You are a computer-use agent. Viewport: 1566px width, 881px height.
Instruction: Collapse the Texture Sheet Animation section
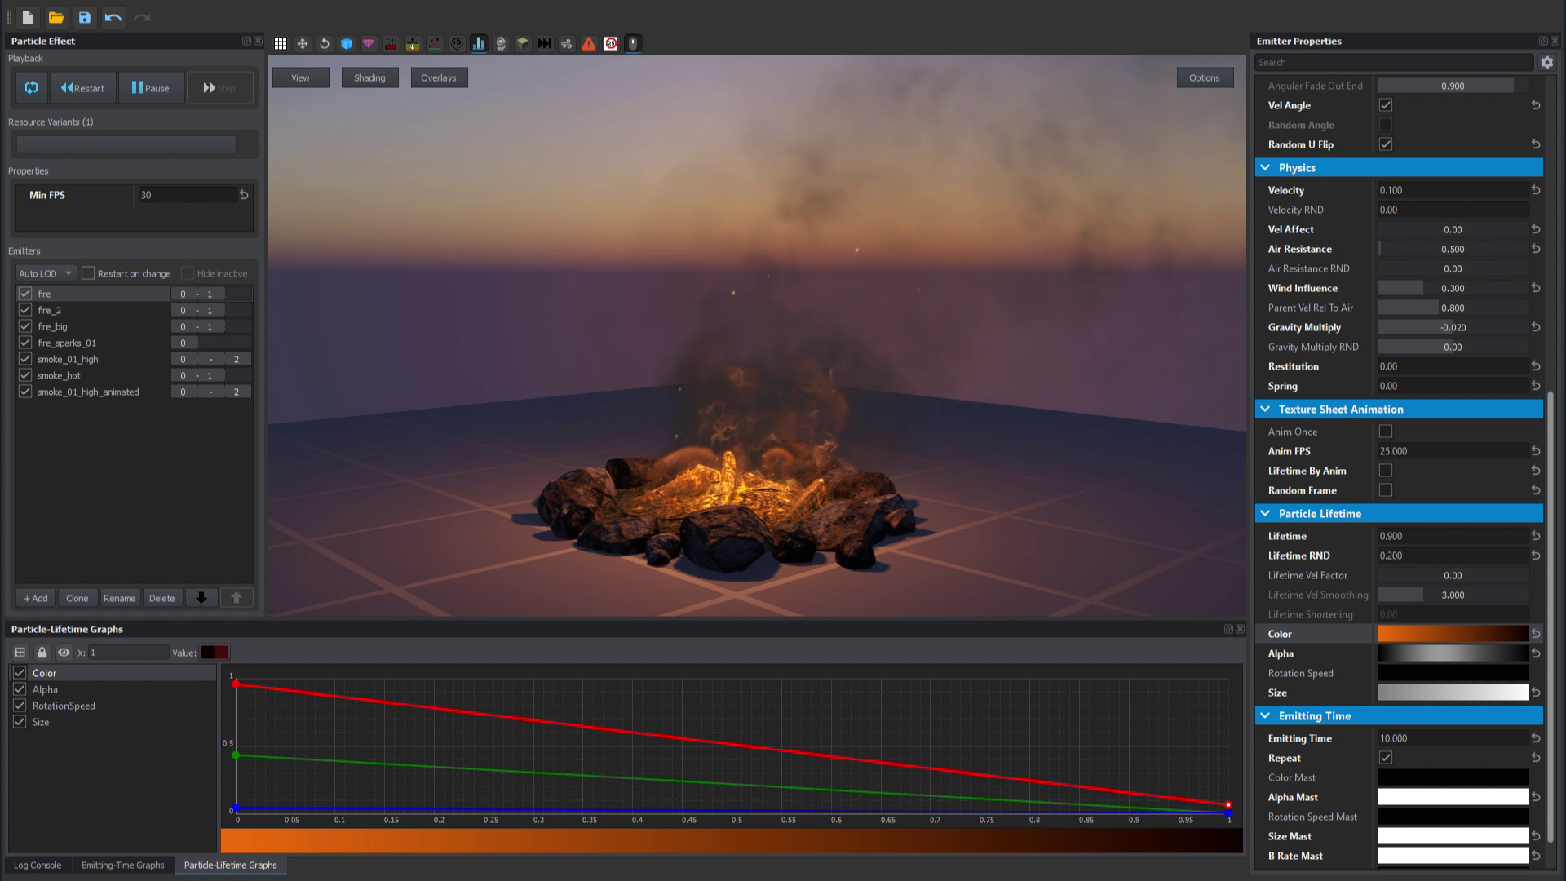1266,409
